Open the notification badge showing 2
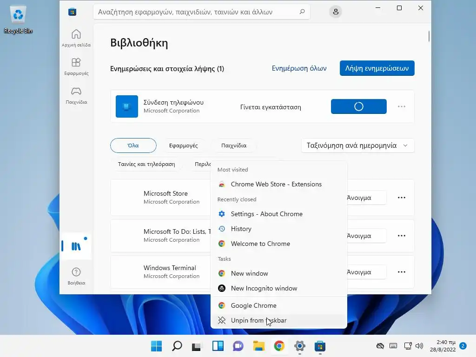Viewport: 476px width, 357px height. pos(463,346)
